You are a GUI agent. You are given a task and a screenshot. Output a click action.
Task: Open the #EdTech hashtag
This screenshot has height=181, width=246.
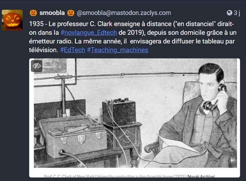[73, 50]
